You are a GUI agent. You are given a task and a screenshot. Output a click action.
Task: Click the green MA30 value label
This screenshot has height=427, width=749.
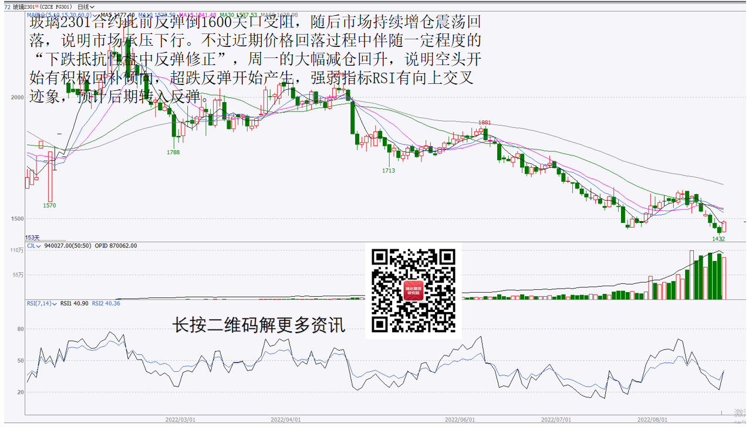[x=238, y=15]
